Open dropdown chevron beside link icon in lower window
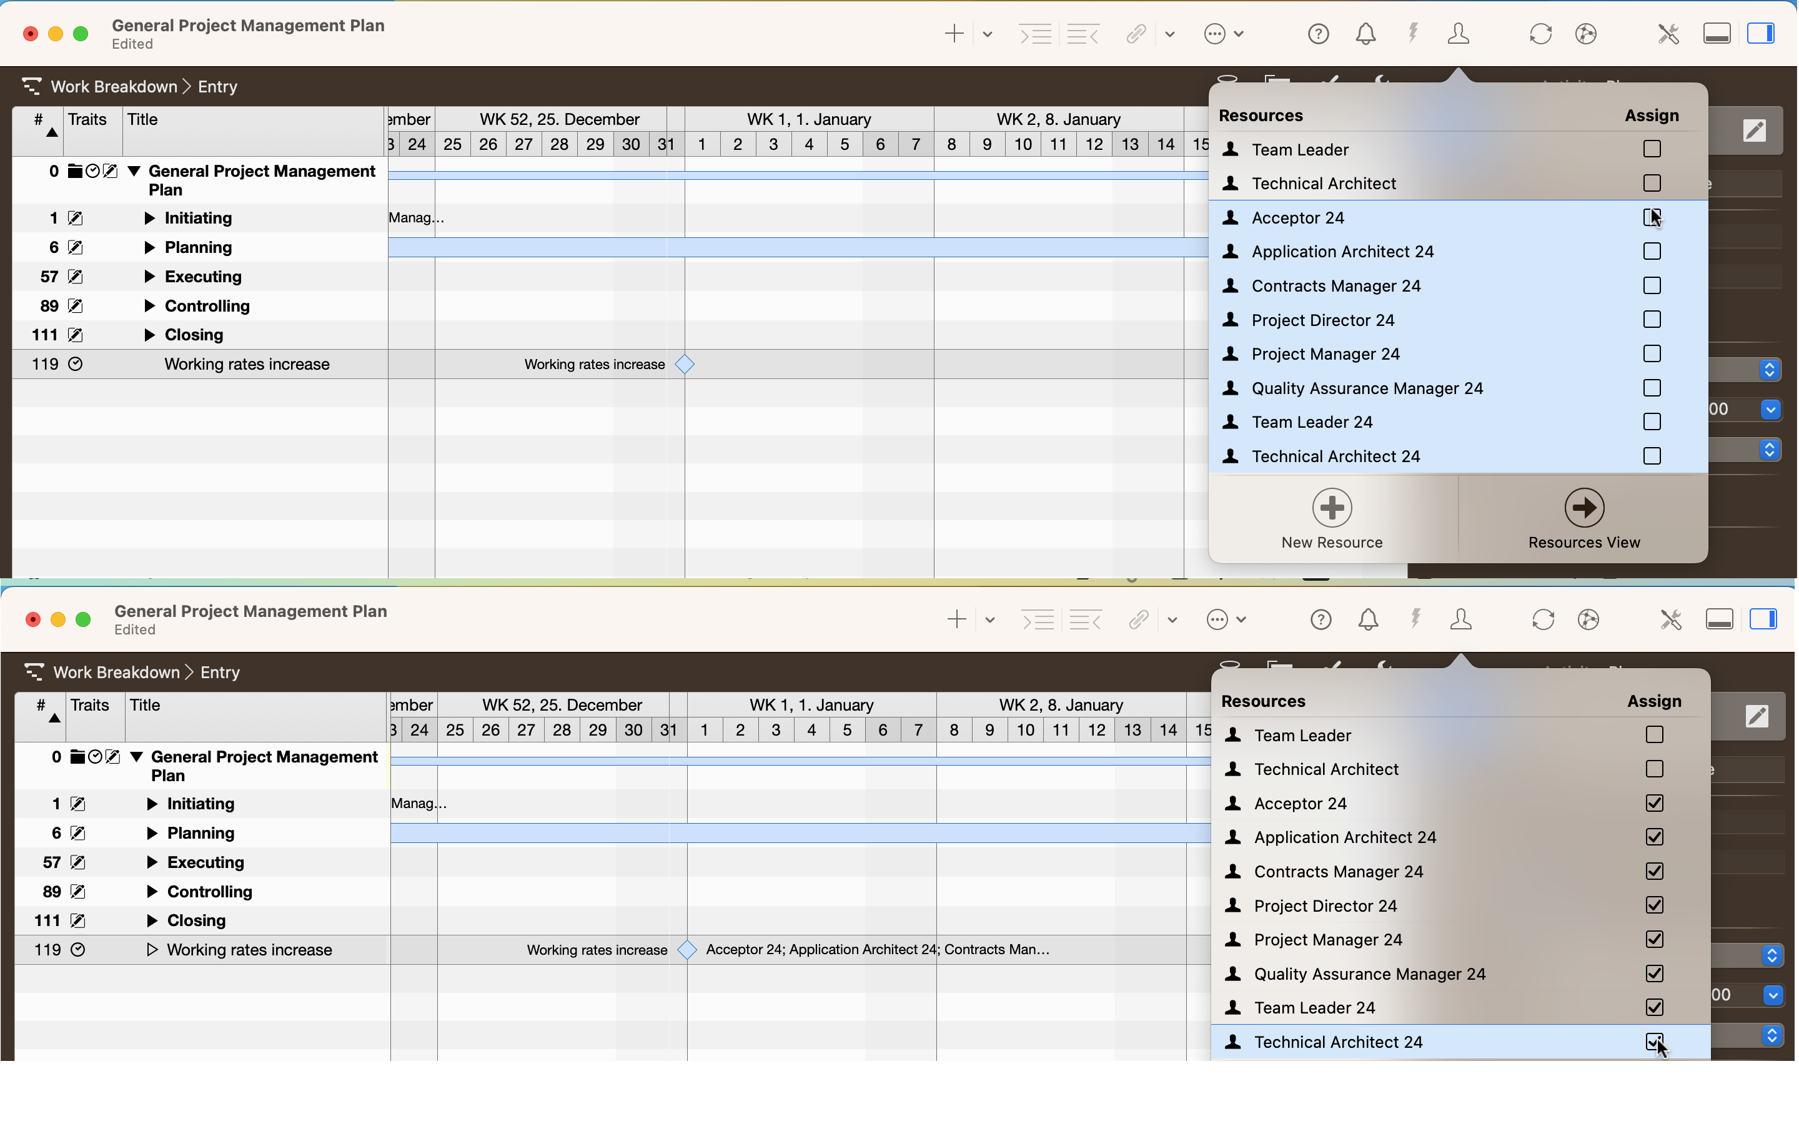 pos(1172,620)
